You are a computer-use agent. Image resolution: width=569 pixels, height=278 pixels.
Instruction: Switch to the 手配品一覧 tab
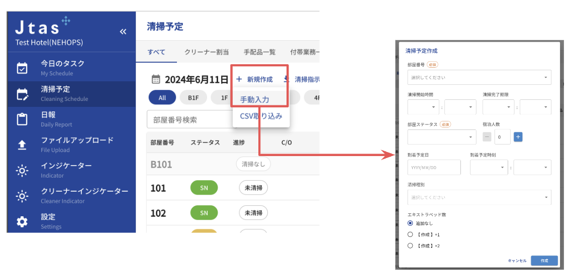tap(259, 52)
